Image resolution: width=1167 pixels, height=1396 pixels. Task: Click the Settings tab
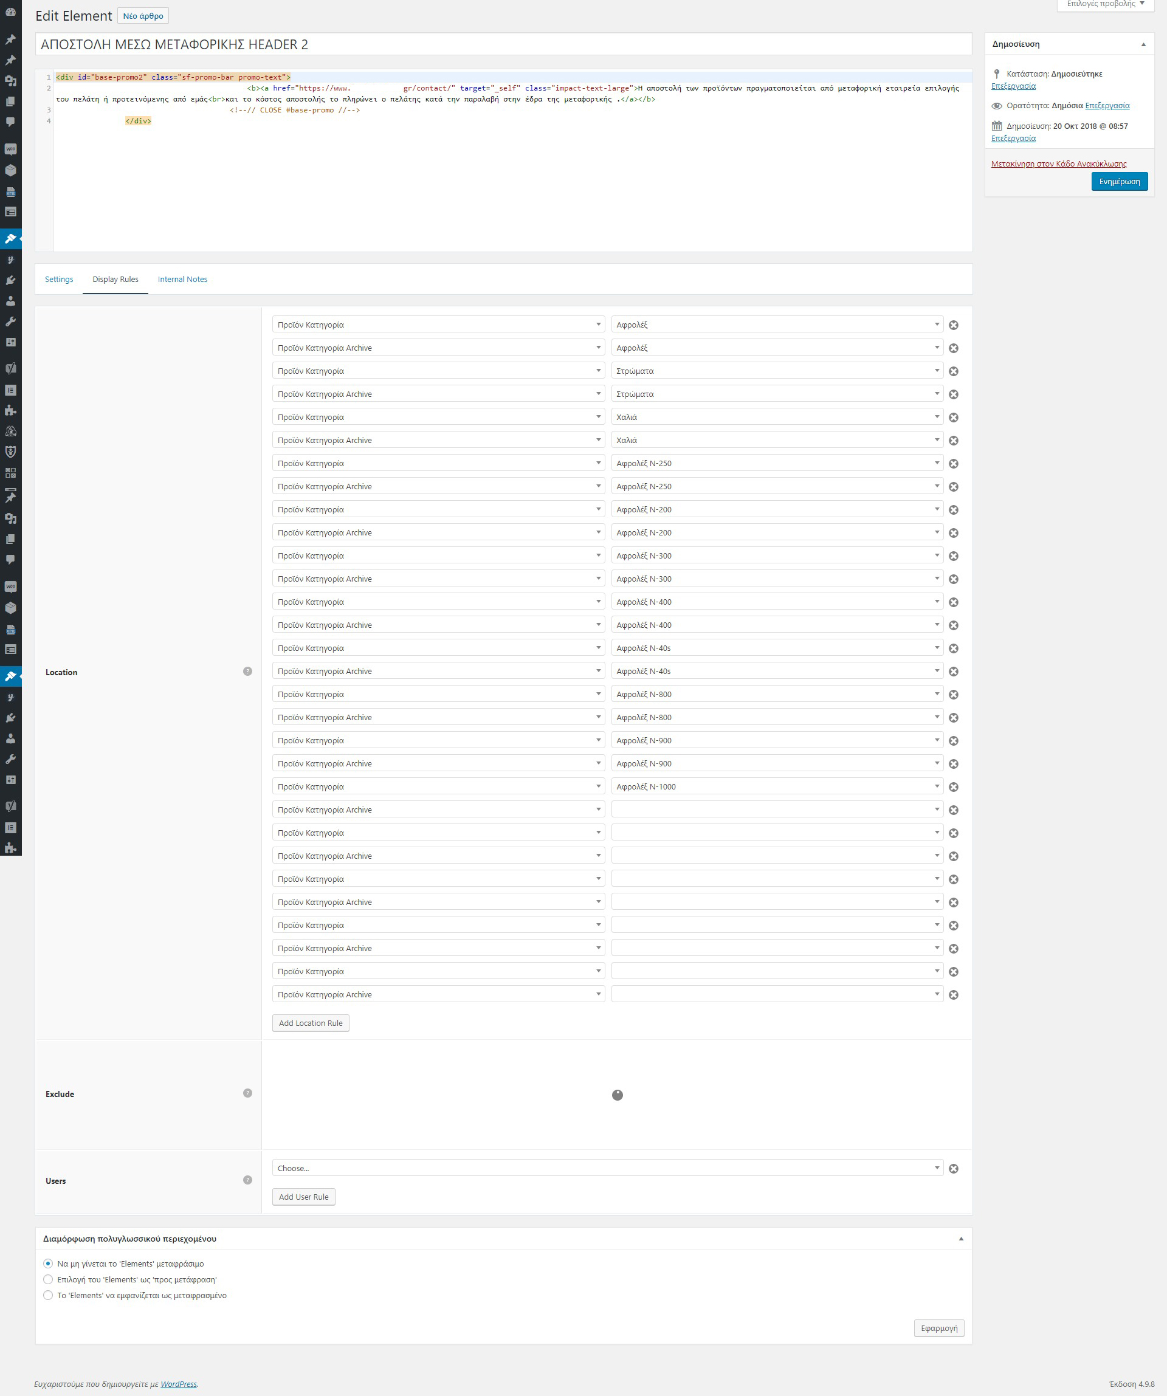coord(59,278)
